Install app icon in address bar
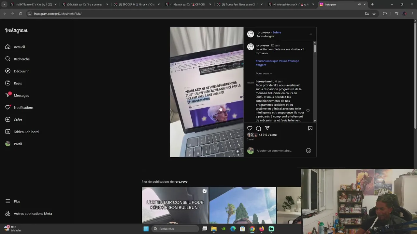The height and width of the screenshot is (234, 417). [367, 14]
